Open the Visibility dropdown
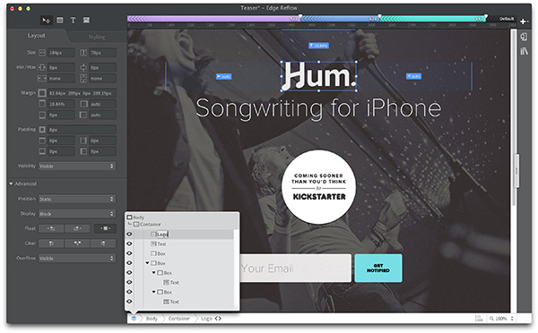Image resolution: width=538 pixels, height=333 pixels. click(x=77, y=166)
